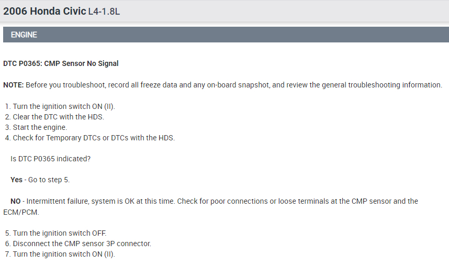Click the bold NO answer
Image resolution: width=449 pixels, height=265 pixels.
(16, 201)
